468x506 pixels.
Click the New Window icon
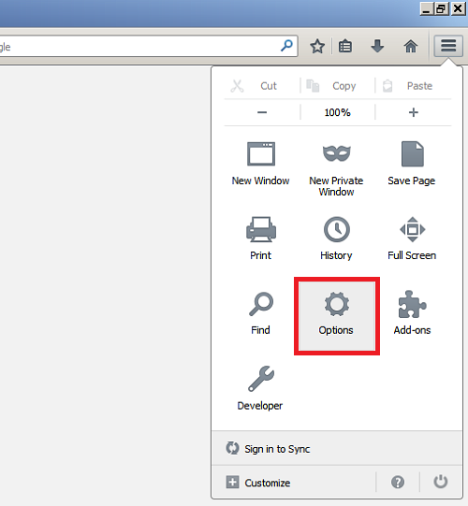(261, 154)
